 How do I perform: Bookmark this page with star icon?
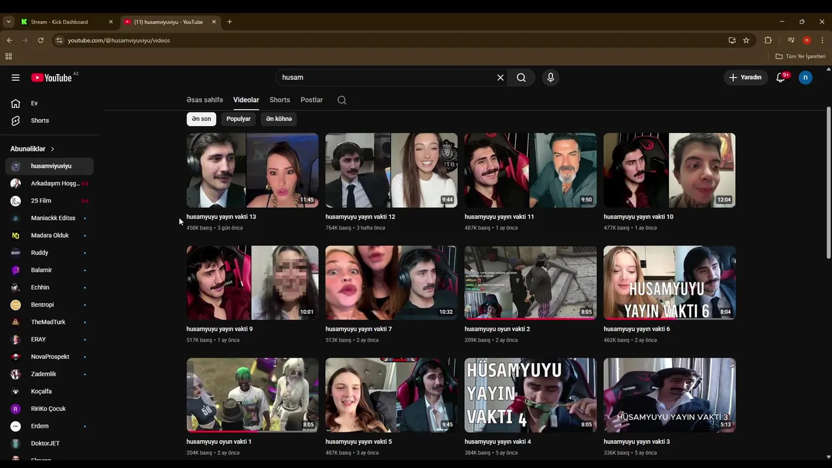(746, 40)
